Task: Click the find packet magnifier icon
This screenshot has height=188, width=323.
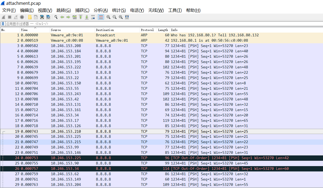Action: (x=56, y=17)
